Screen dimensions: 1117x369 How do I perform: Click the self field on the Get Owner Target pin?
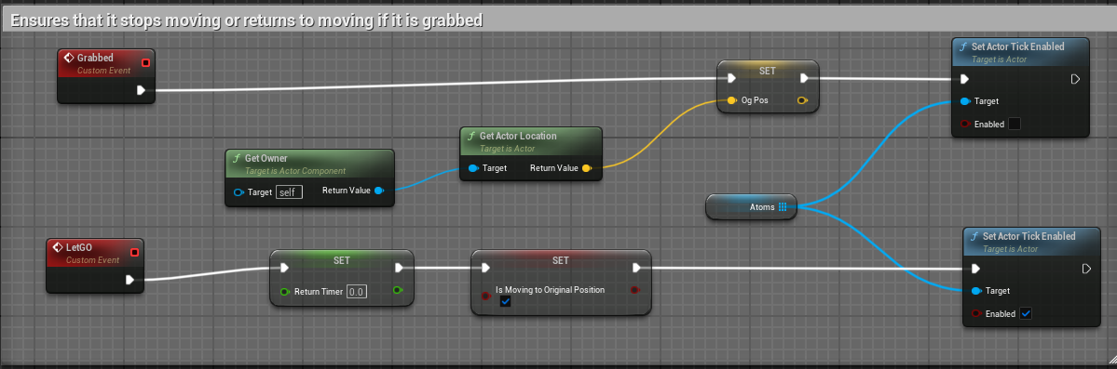[x=289, y=192]
